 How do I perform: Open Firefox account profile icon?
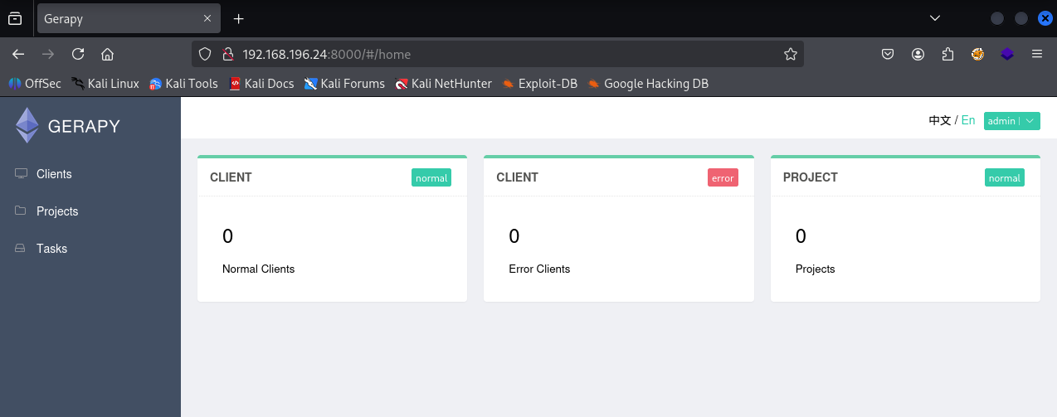(x=918, y=54)
